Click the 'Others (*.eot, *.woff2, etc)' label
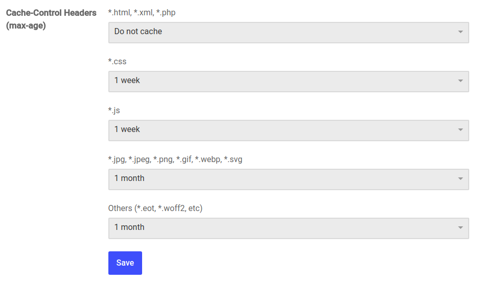The image size is (482, 286). (155, 209)
